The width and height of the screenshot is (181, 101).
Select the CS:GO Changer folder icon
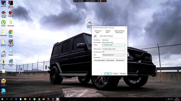pyautogui.click(x=3, y=73)
